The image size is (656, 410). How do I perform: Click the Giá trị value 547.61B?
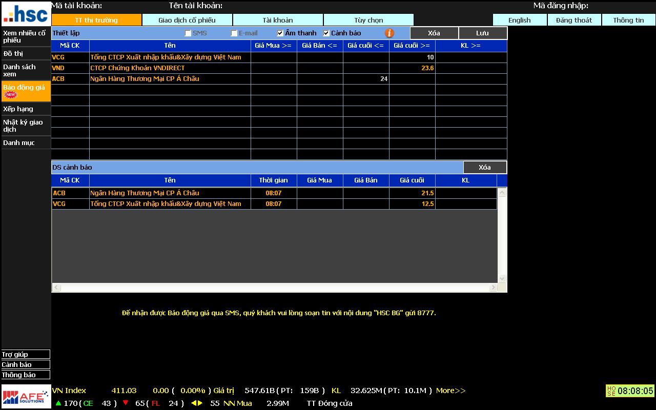click(259, 391)
